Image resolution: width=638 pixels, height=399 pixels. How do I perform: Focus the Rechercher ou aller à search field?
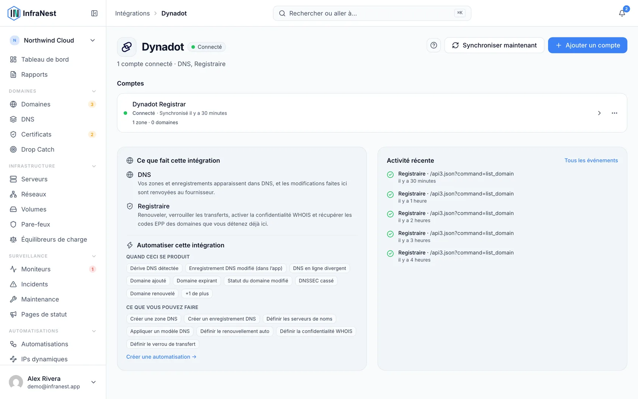pos(372,13)
